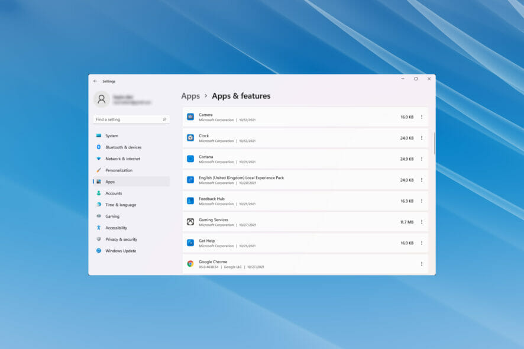Go to Bluetooth & devices settings
This screenshot has height=349, width=524.
click(123, 147)
